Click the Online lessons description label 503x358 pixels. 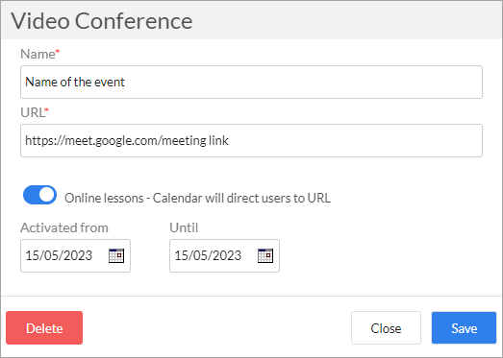point(197,199)
